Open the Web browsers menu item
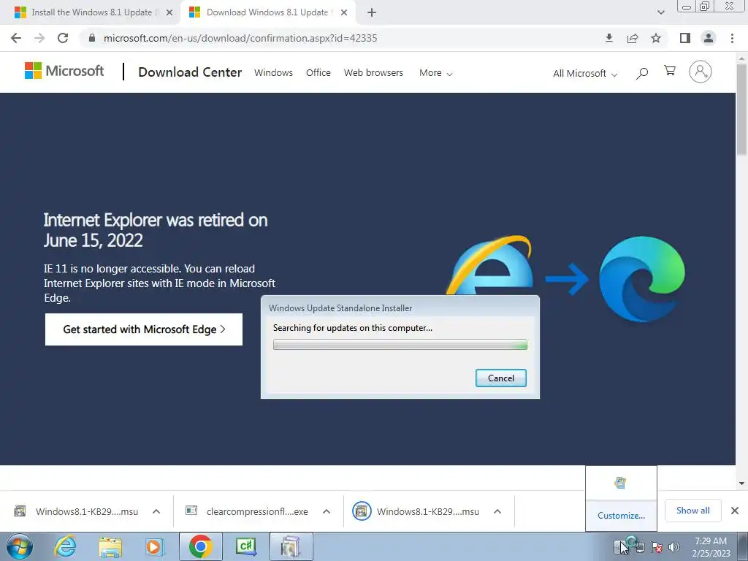 pos(373,72)
